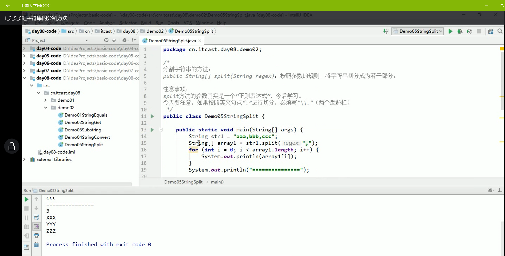Expand the day06-code module
This screenshot has height=256, width=505.
pyautogui.click(x=24, y=63)
